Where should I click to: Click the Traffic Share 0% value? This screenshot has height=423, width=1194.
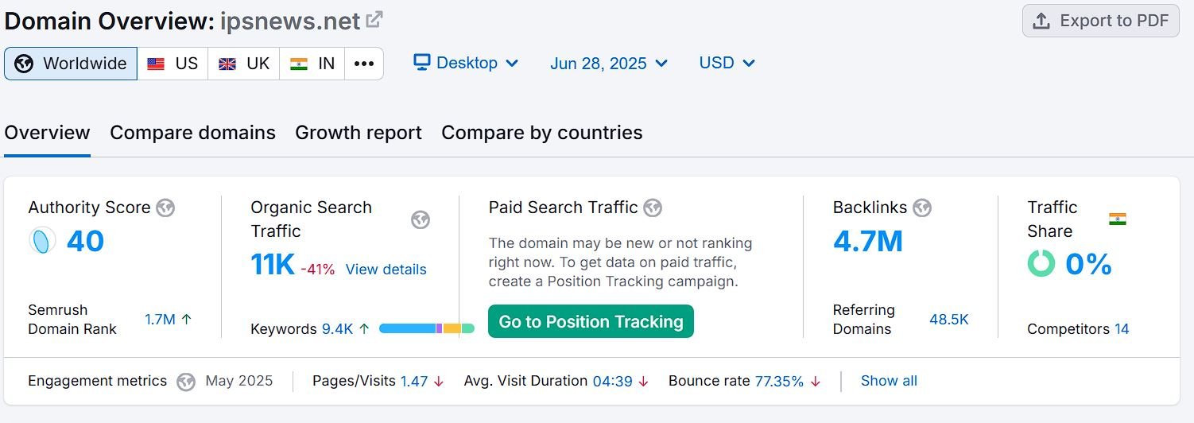point(1088,264)
